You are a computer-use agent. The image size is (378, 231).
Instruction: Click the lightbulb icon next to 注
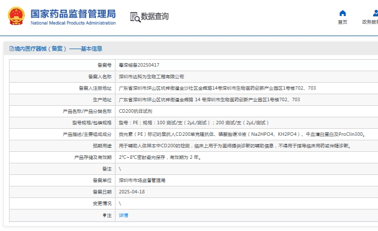pos(104,215)
